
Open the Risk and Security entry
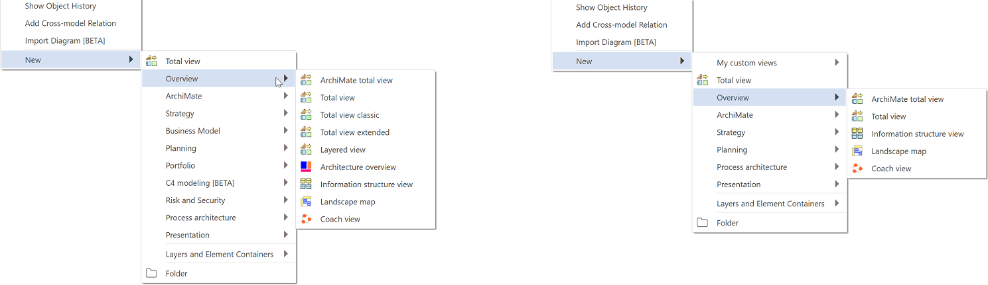(195, 200)
